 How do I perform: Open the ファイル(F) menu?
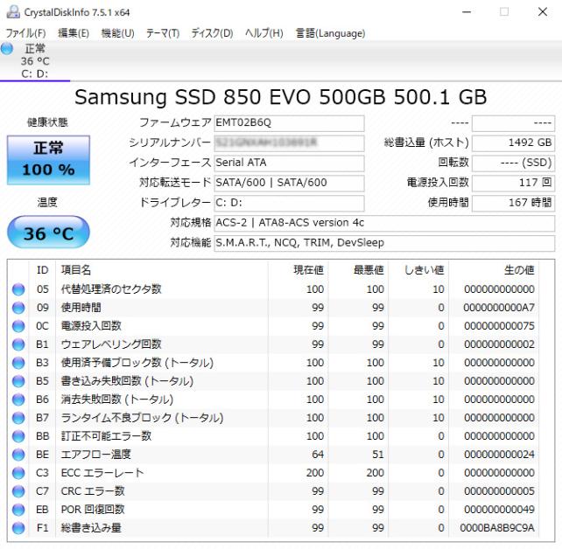point(25,33)
